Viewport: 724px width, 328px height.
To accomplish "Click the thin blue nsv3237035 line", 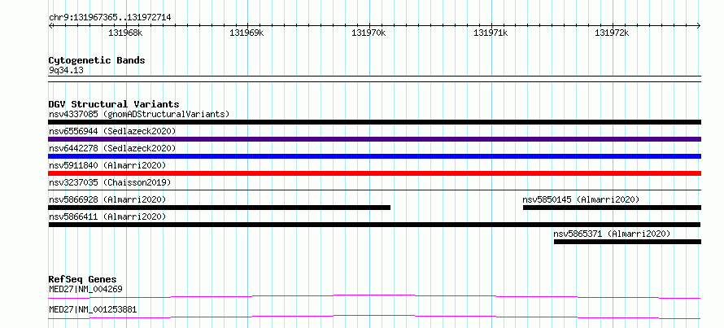I will click(x=374, y=190).
